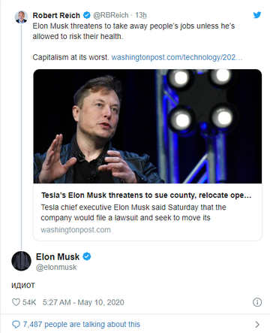Click the washingtonpost.com card domain text
Viewport: 270px width, 333px height.
76,230
